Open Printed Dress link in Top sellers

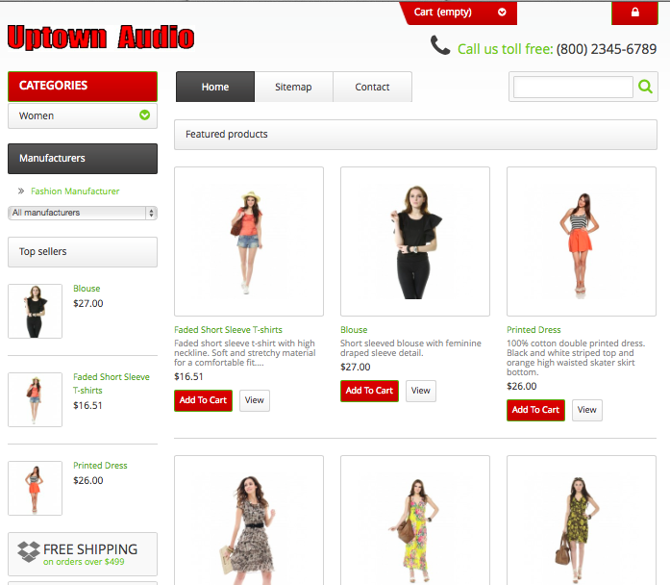[x=100, y=466]
